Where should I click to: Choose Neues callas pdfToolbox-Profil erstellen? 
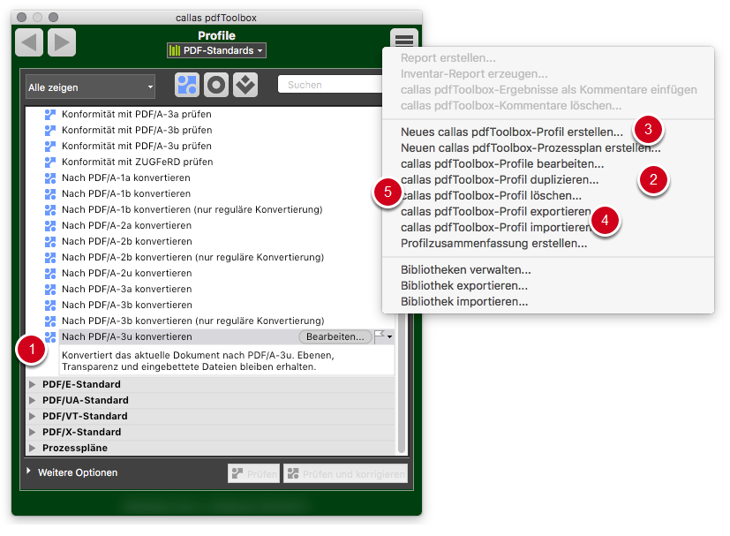click(512, 132)
